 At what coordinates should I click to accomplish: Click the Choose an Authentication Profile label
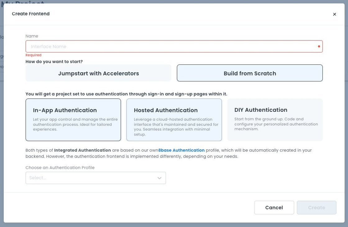click(x=60, y=168)
